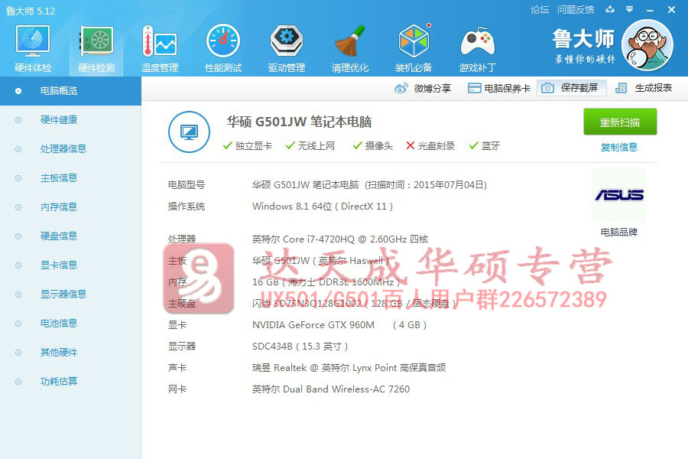The height and width of the screenshot is (459, 688).
Task: Click the 16 GB memory value
Action: coord(326,282)
